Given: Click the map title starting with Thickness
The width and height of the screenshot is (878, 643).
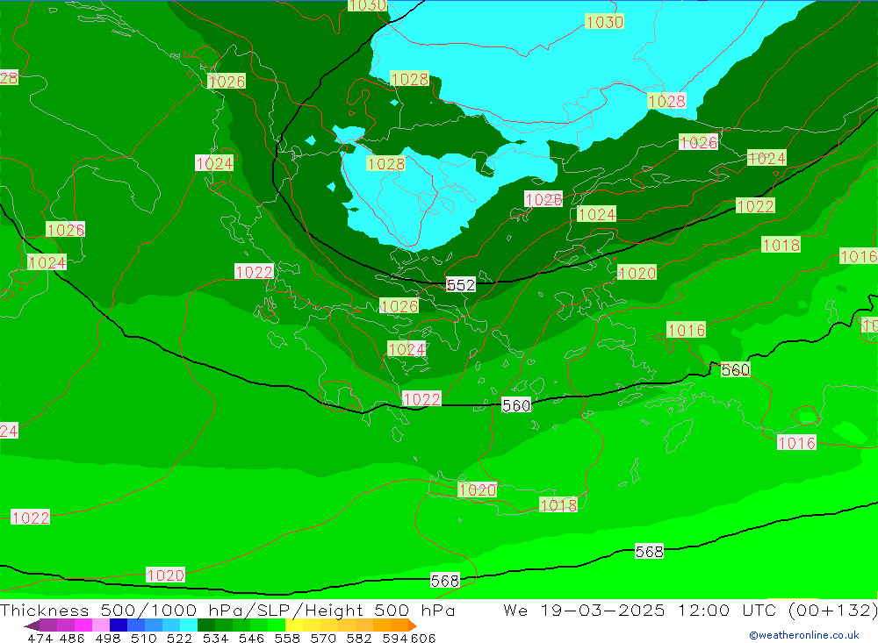Looking at the screenshot, I should (227, 610).
